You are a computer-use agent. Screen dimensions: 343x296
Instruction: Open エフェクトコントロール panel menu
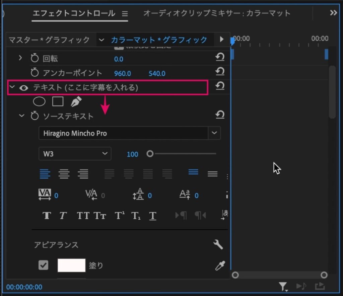coord(125,14)
